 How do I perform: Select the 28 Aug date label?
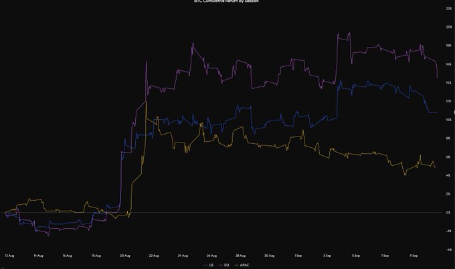(x=241, y=256)
